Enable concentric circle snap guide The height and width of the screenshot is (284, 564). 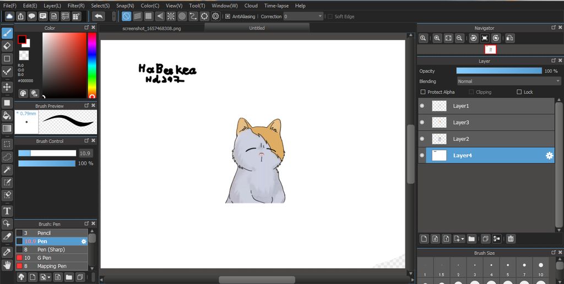182,16
